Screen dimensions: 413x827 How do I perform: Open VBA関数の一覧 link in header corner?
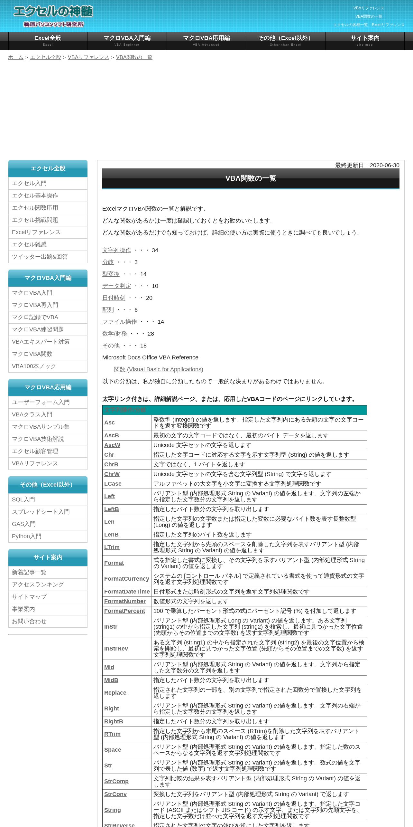click(369, 16)
